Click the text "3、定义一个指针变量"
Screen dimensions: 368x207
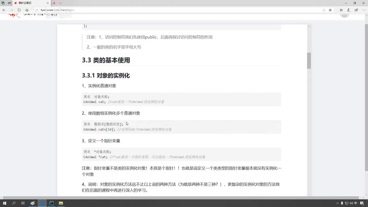(x=101, y=141)
